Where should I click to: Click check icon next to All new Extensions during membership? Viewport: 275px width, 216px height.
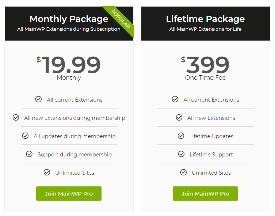click(x=16, y=117)
